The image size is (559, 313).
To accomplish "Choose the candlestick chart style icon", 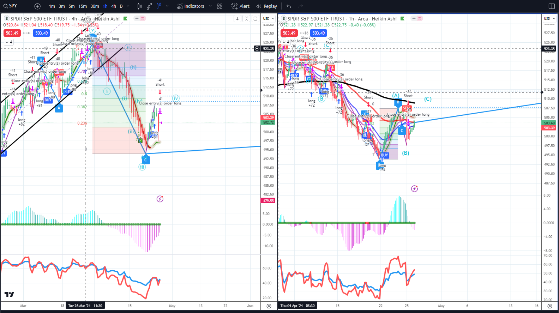I will click(140, 6).
